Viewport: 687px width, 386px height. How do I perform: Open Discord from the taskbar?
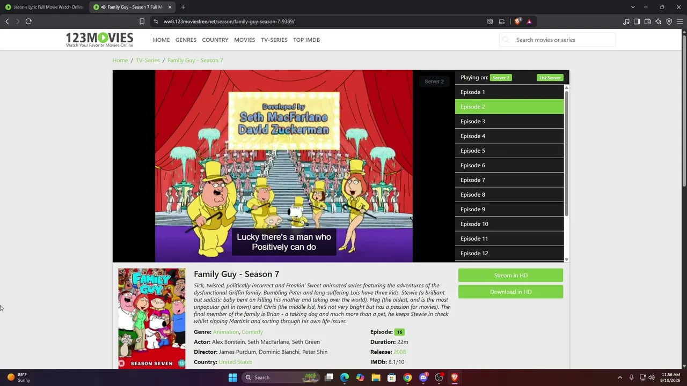(423, 377)
